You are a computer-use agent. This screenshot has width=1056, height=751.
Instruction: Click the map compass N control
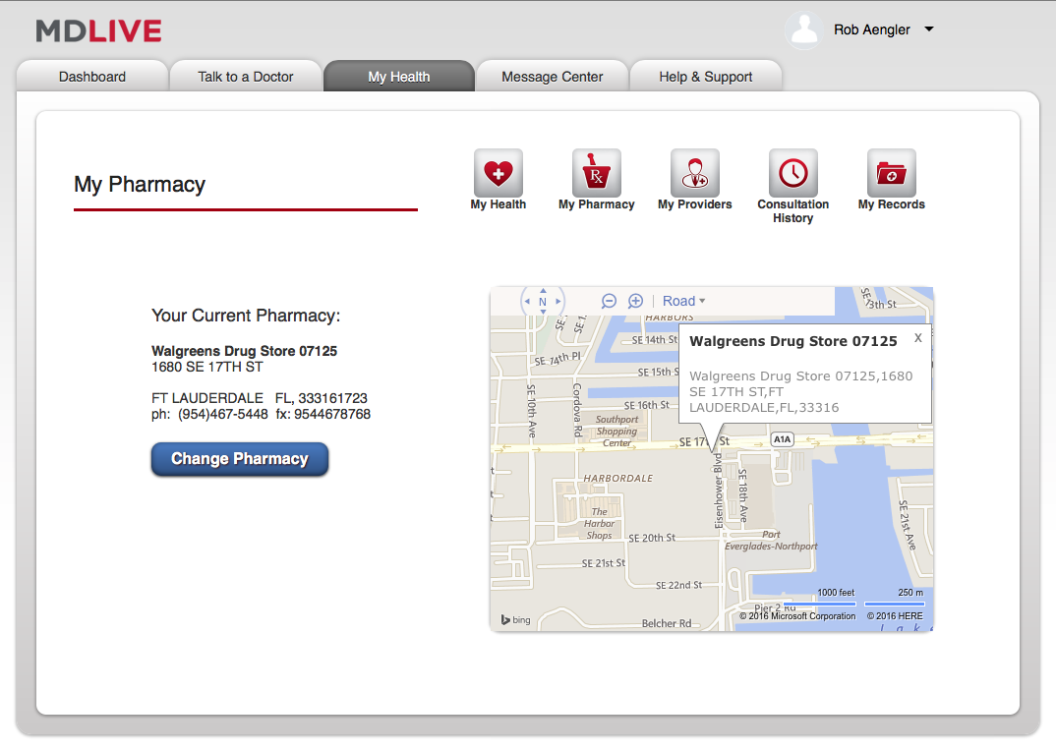542,302
